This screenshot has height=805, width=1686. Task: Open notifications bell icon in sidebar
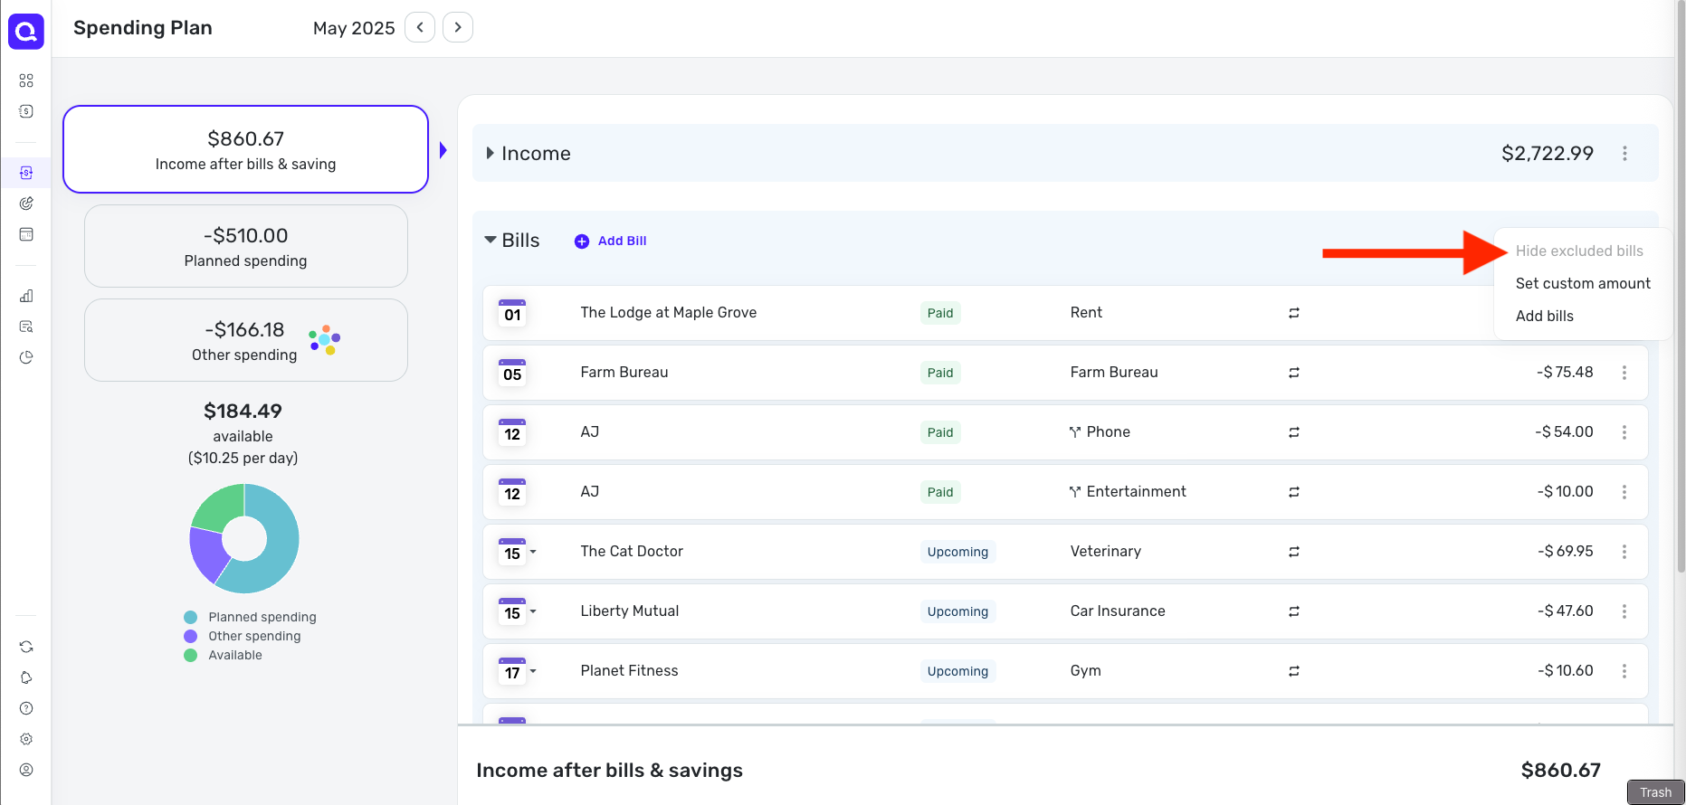26,677
